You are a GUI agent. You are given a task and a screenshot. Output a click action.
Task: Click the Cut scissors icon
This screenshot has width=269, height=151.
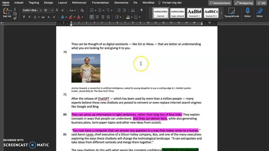15,9
